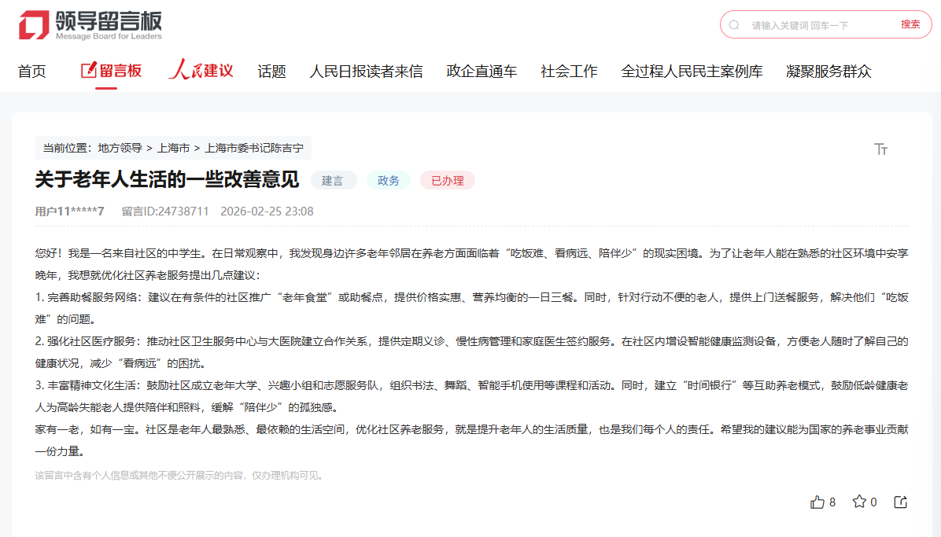Open 全过程人民民主案例库
Viewport: 941px width, 537px height.
pyautogui.click(x=692, y=71)
